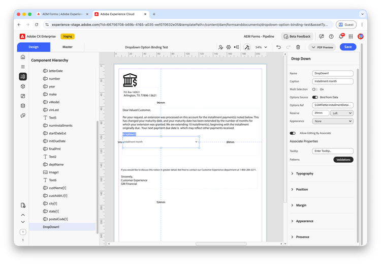Open the comments icon in left sidebar
The width and height of the screenshot is (381, 264).
coord(23,115)
